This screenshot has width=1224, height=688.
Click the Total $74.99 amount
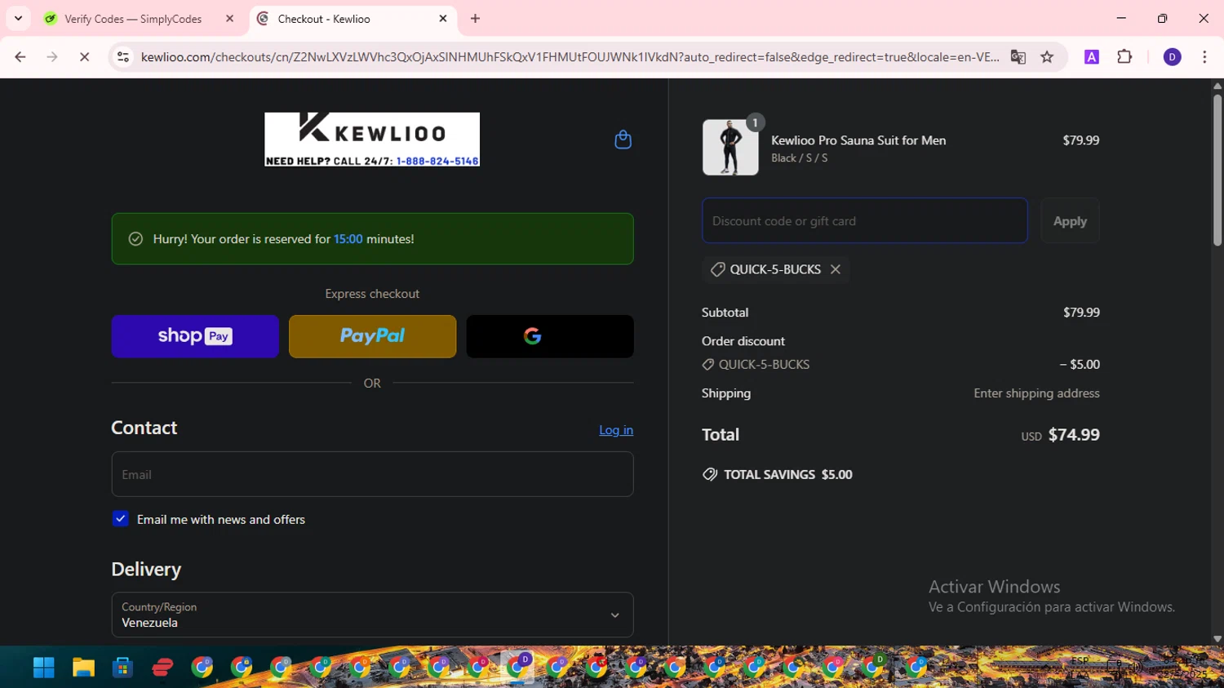click(1074, 435)
